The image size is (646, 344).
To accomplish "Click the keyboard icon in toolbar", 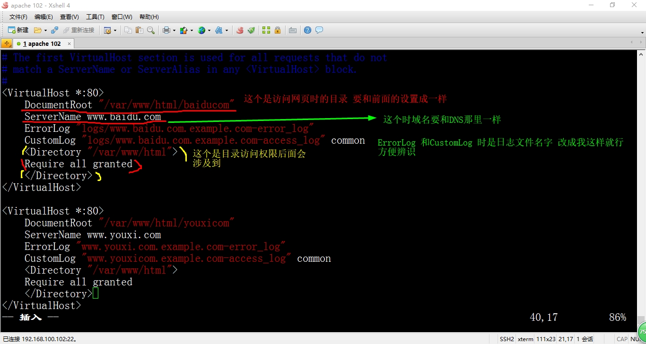I will click(293, 30).
